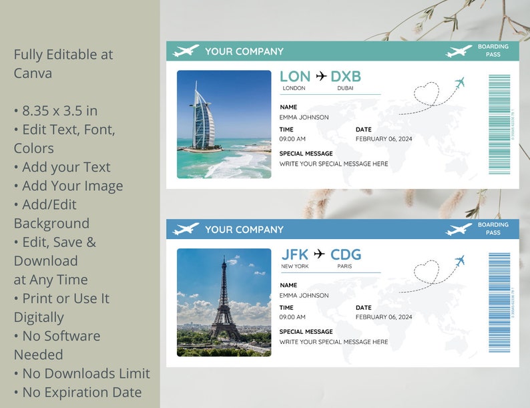Click the Print or Use It Digitally bullet
This screenshot has width=530, height=408.
pos(61,308)
